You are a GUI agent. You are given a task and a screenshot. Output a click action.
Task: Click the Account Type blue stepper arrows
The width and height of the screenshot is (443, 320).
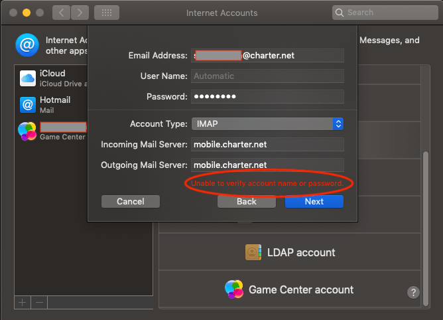pyautogui.click(x=338, y=124)
